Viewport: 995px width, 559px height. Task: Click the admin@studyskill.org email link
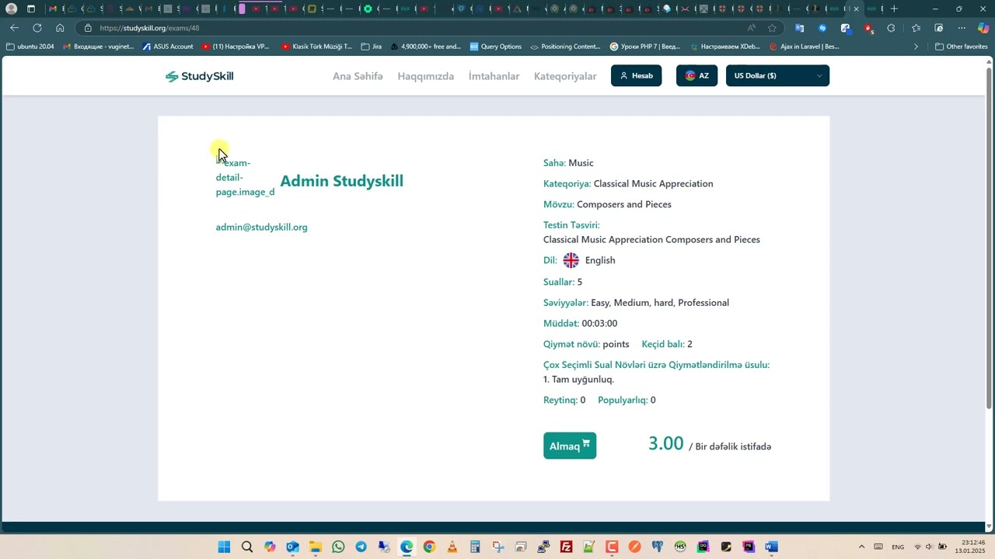(261, 227)
